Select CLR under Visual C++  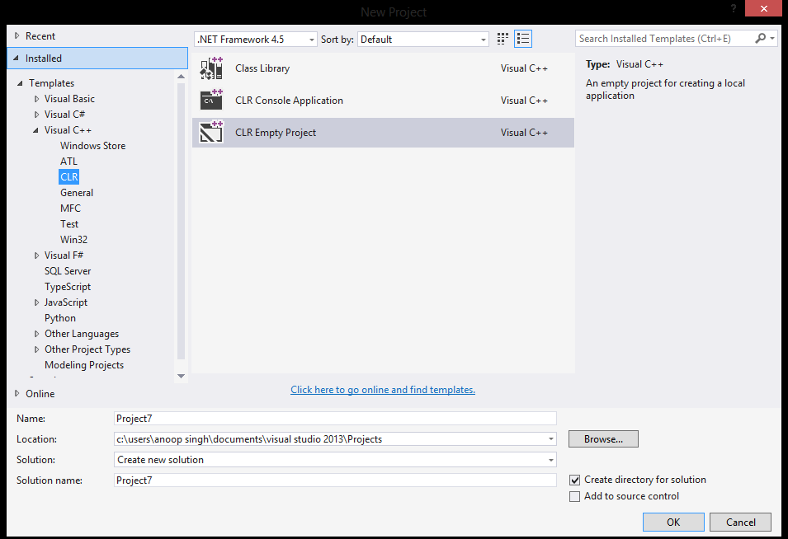pyautogui.click(x=68, y=176)
